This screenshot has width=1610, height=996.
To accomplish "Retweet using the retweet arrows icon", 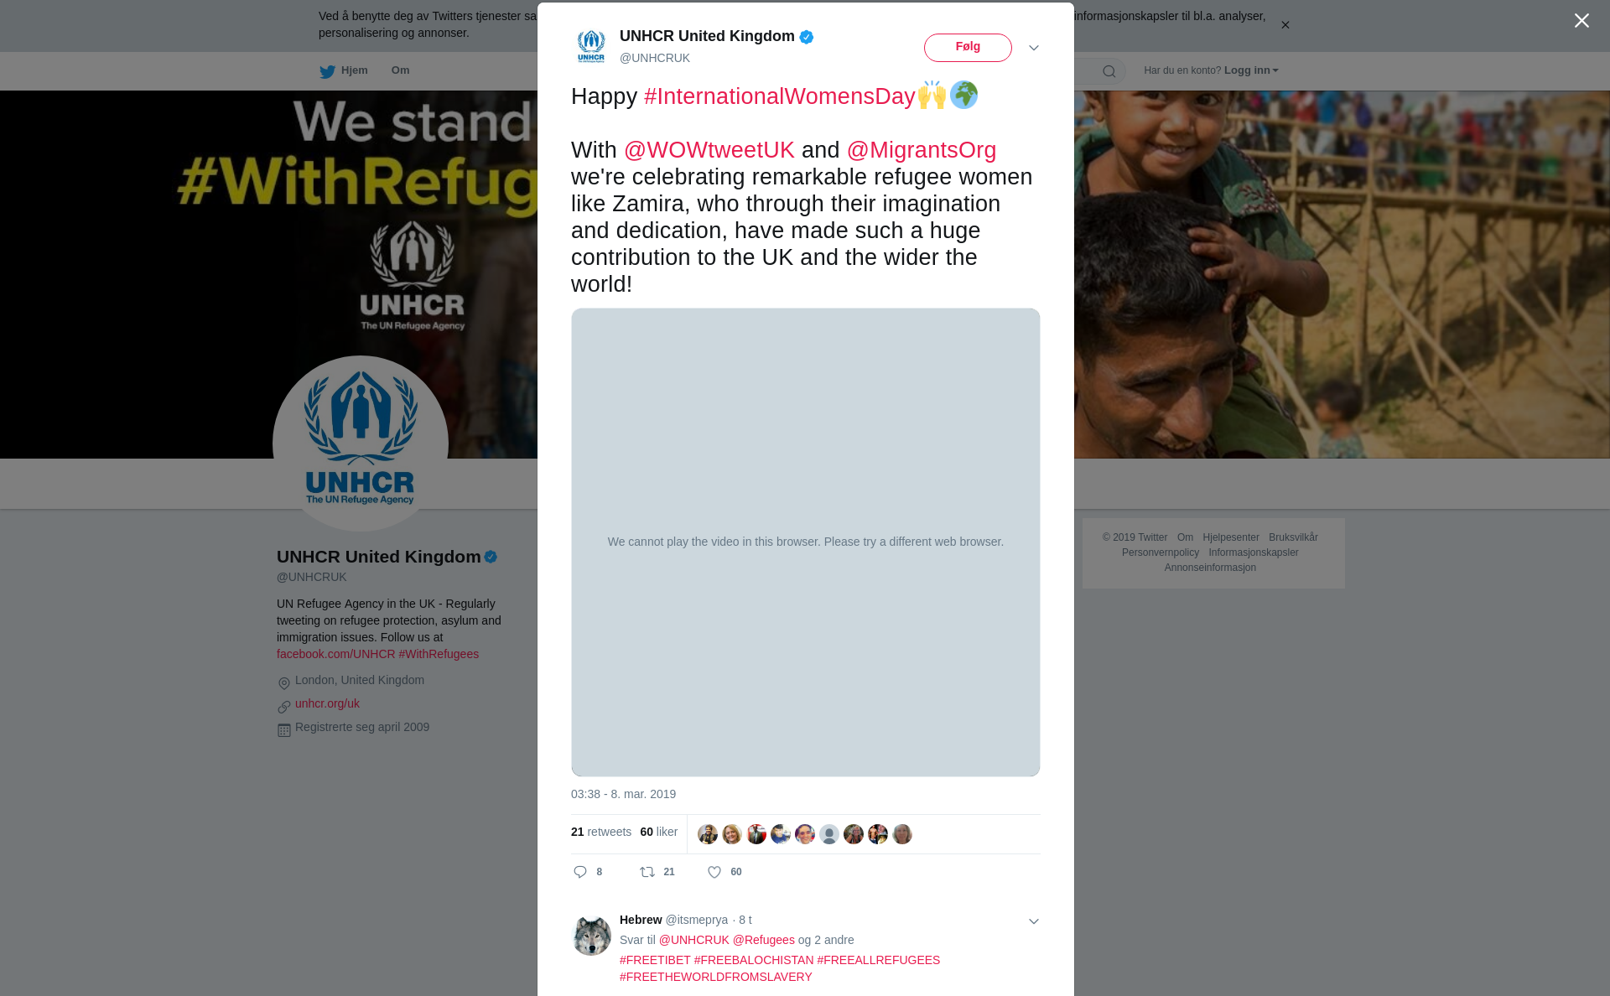I will click(647, 872).
